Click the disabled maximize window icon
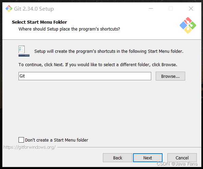The width and height of the screenshot is (203, 169). point(171,9)
